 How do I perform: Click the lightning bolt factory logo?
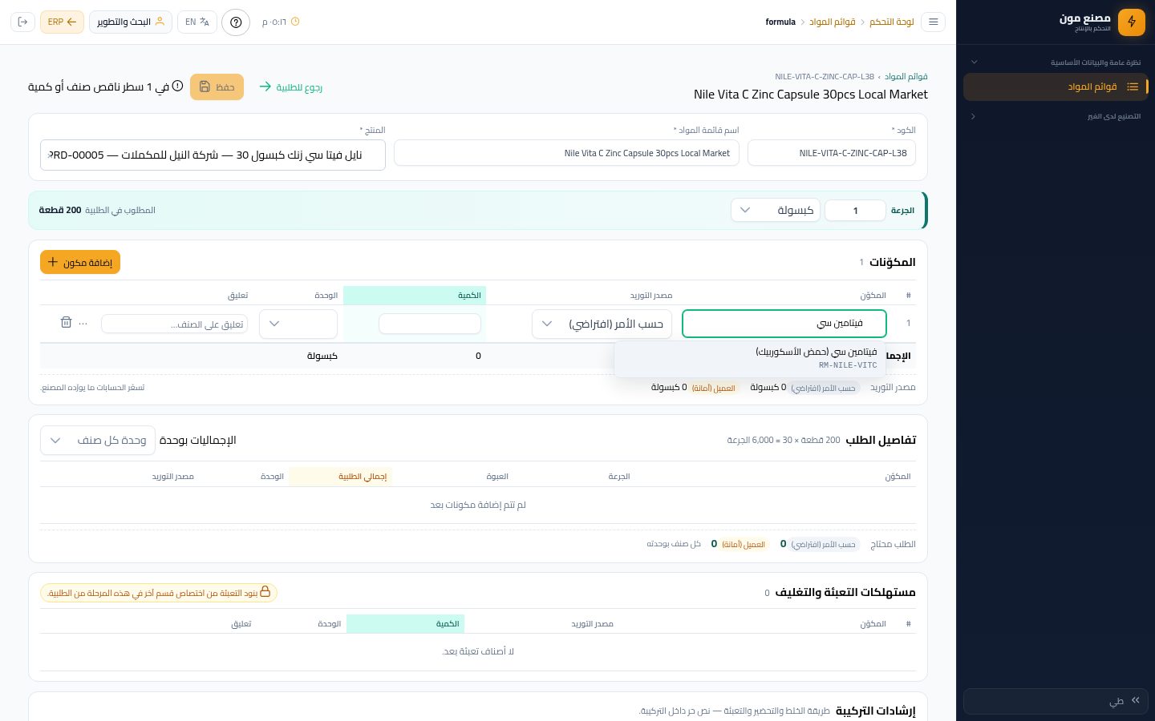click(x=1132, y=22)
